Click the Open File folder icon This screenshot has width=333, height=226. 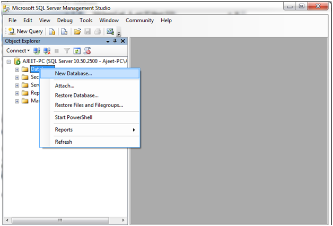click(77, 31)
